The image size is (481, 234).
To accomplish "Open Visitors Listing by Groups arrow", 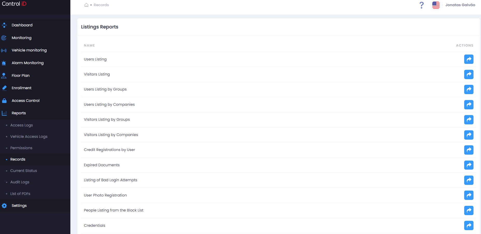I will click(x=469, y=120).
